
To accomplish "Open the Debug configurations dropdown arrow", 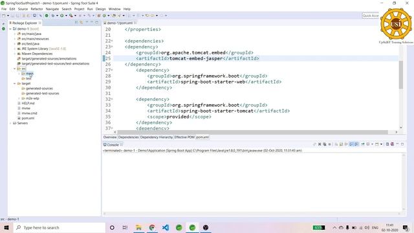I will (x=57, y=16).
